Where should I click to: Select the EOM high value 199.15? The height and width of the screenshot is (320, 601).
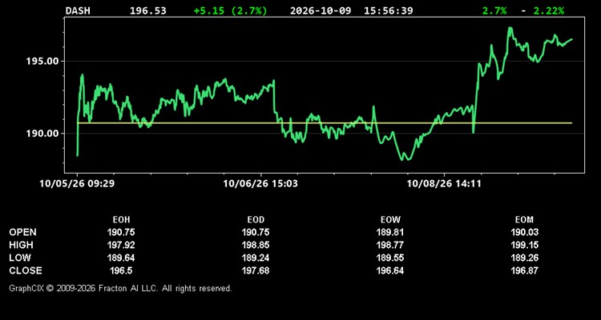pyautogui.click(x=524, y=245)
